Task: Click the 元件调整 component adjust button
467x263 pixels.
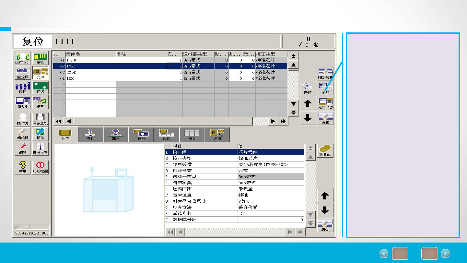Action: pyautogui.click(x=326, y=103)
